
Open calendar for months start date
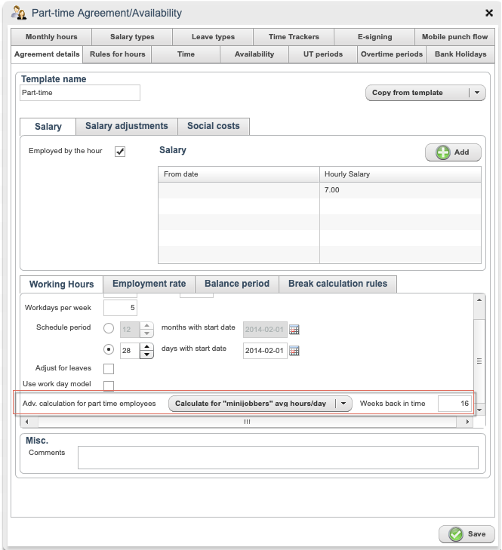[x=294, y=330]
